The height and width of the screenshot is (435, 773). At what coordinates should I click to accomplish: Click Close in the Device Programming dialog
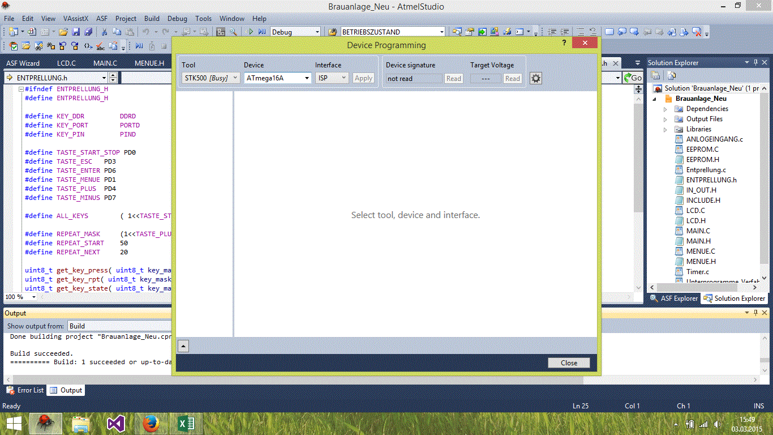click(569, 363)
